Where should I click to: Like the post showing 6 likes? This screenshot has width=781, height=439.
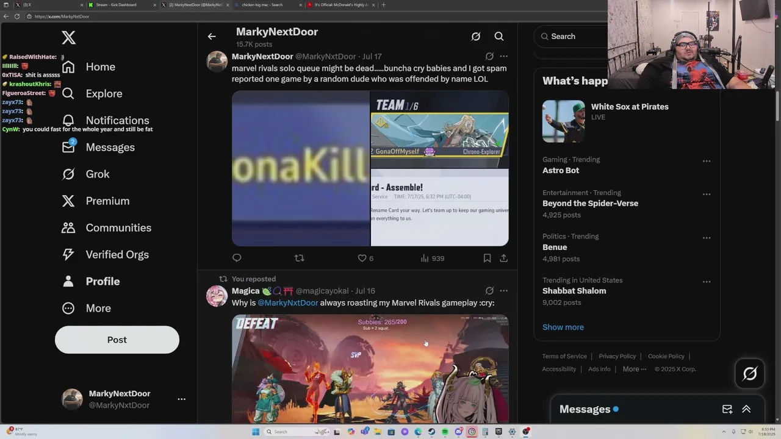pyautogui.click(x=365, y=258)
